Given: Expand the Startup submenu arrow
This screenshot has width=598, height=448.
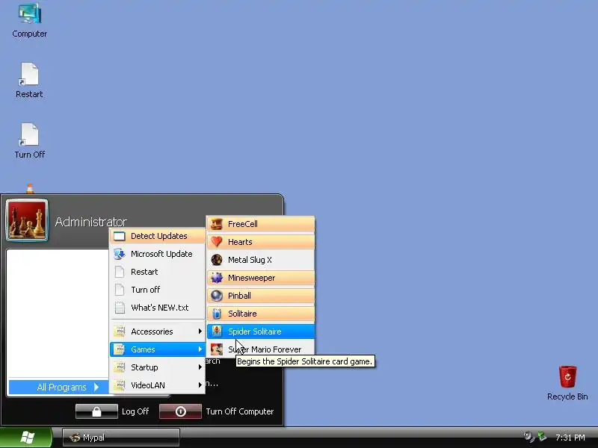Looking at the screenshot, I should tap(200, 367).
